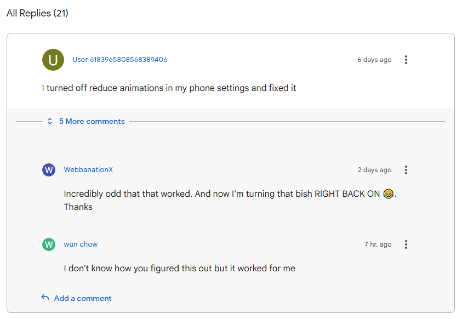Screen dimensions: 462x319
Task: Open options menu for User 6183965808568389406 reply
Action: coord(406,60)
